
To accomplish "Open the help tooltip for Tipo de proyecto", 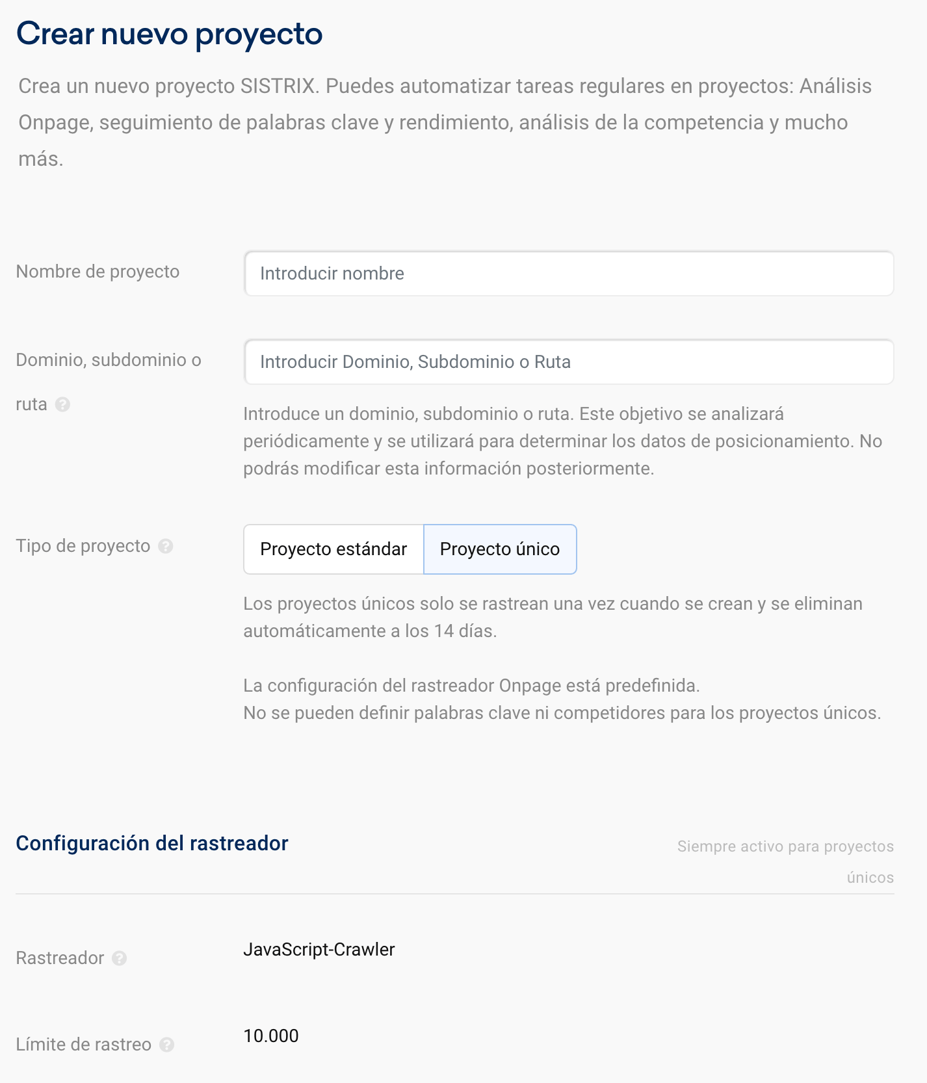I will 166,546.
